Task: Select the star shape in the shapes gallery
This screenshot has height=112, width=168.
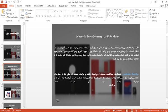Action: pyautogui.click(x=120, y=17)
